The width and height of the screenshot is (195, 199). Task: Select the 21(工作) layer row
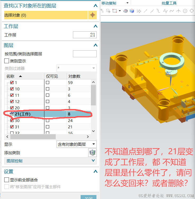point(48,114)
